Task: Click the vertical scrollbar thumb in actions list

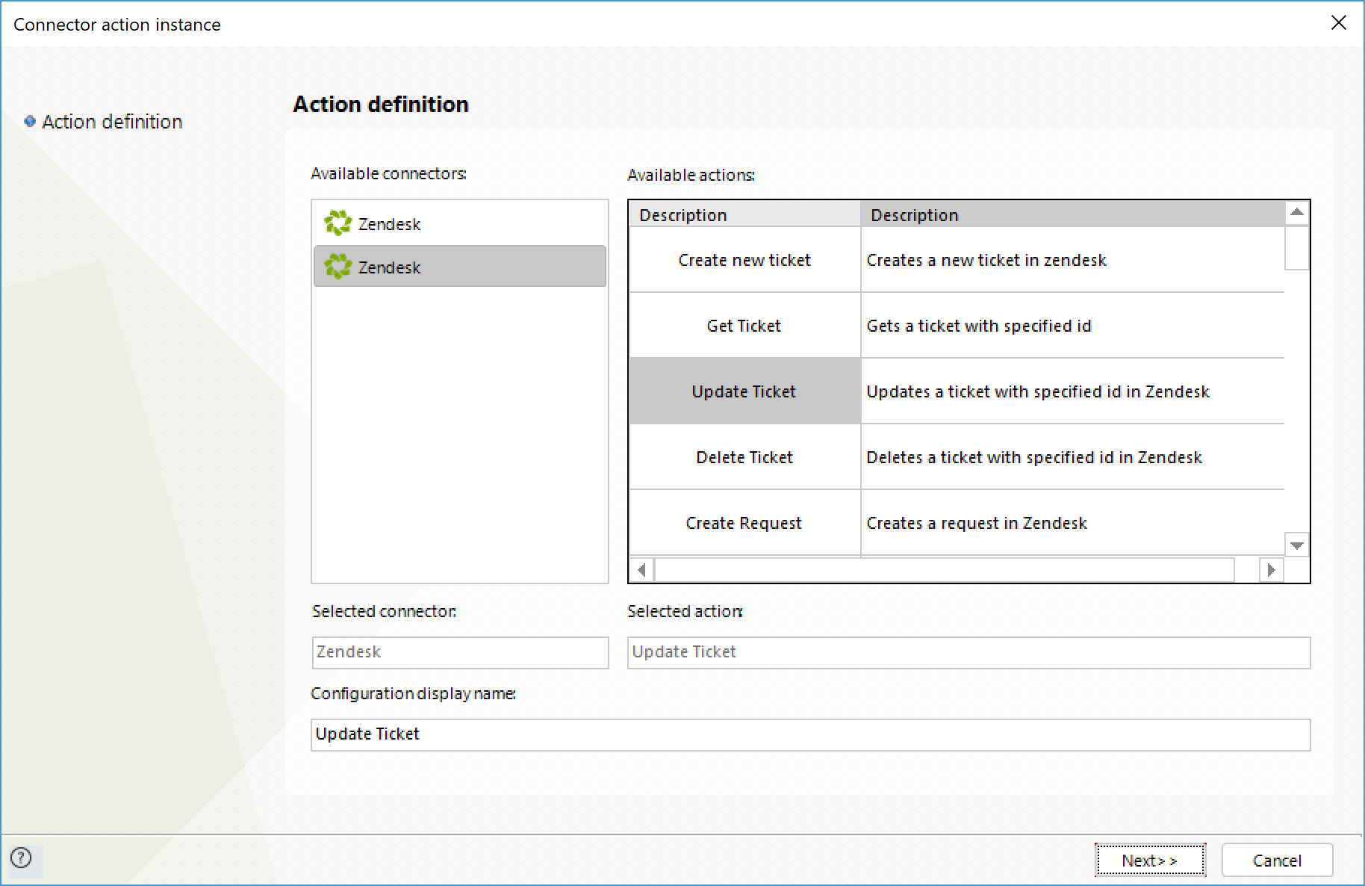Action: 1297,247
